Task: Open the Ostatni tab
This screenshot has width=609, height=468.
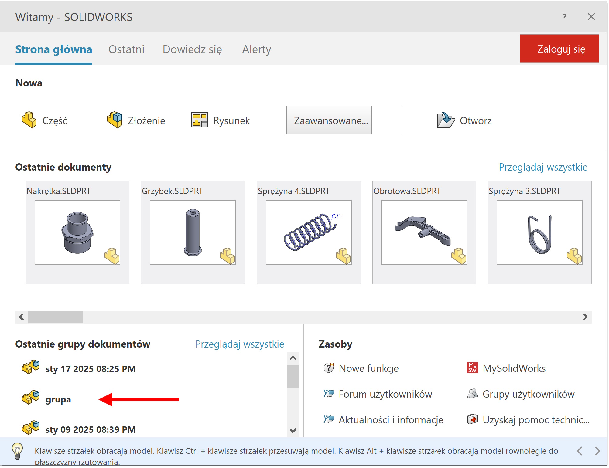Action: click(126, 49)
